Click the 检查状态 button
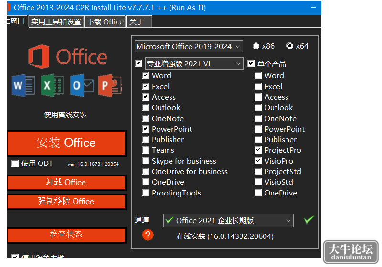 click(66, 235)
